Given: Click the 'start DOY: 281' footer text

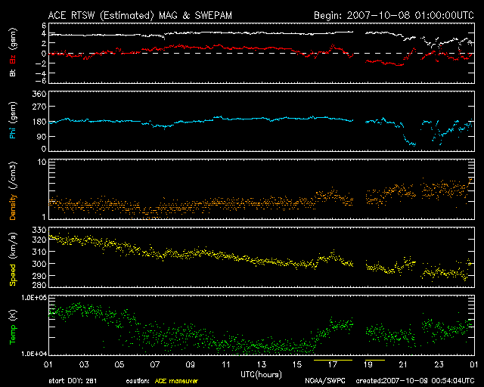Looking at the screenshot, I should coord(73,381).
